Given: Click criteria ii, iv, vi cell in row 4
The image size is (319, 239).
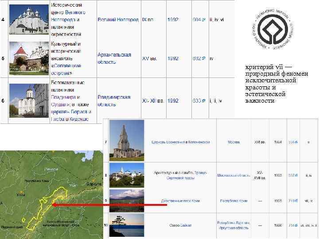Looking at the screenshot, I should coord(217,19).
